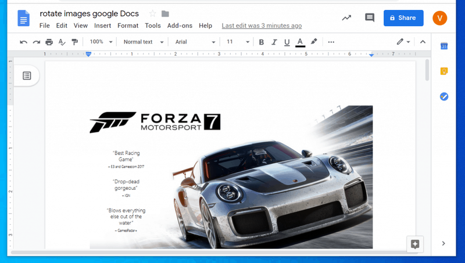
Task: Click the Explore button
Action: tap(415, 244)
